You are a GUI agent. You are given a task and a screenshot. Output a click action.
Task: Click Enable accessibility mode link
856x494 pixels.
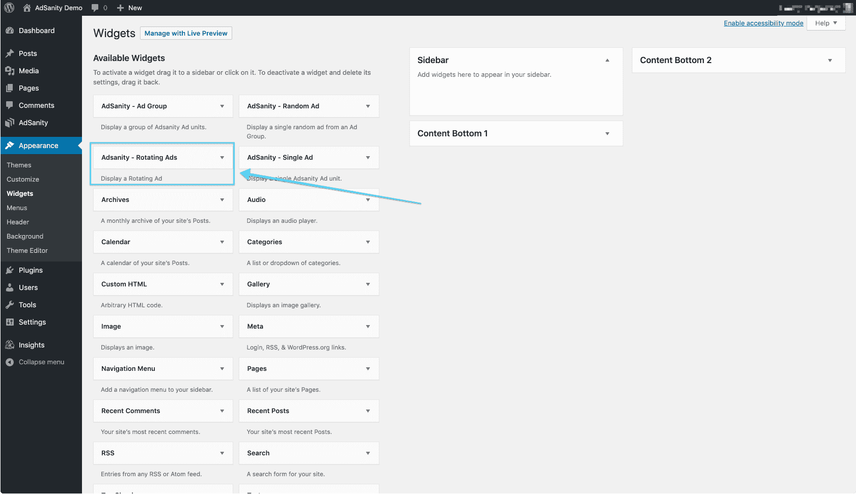763,23
